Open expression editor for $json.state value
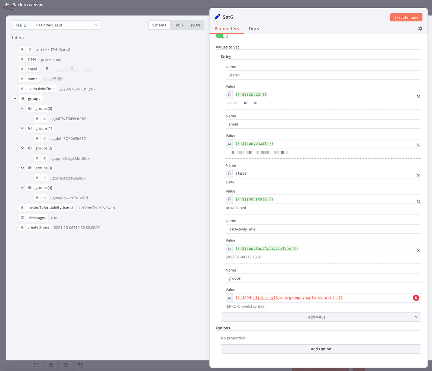 tap(419, 201)
